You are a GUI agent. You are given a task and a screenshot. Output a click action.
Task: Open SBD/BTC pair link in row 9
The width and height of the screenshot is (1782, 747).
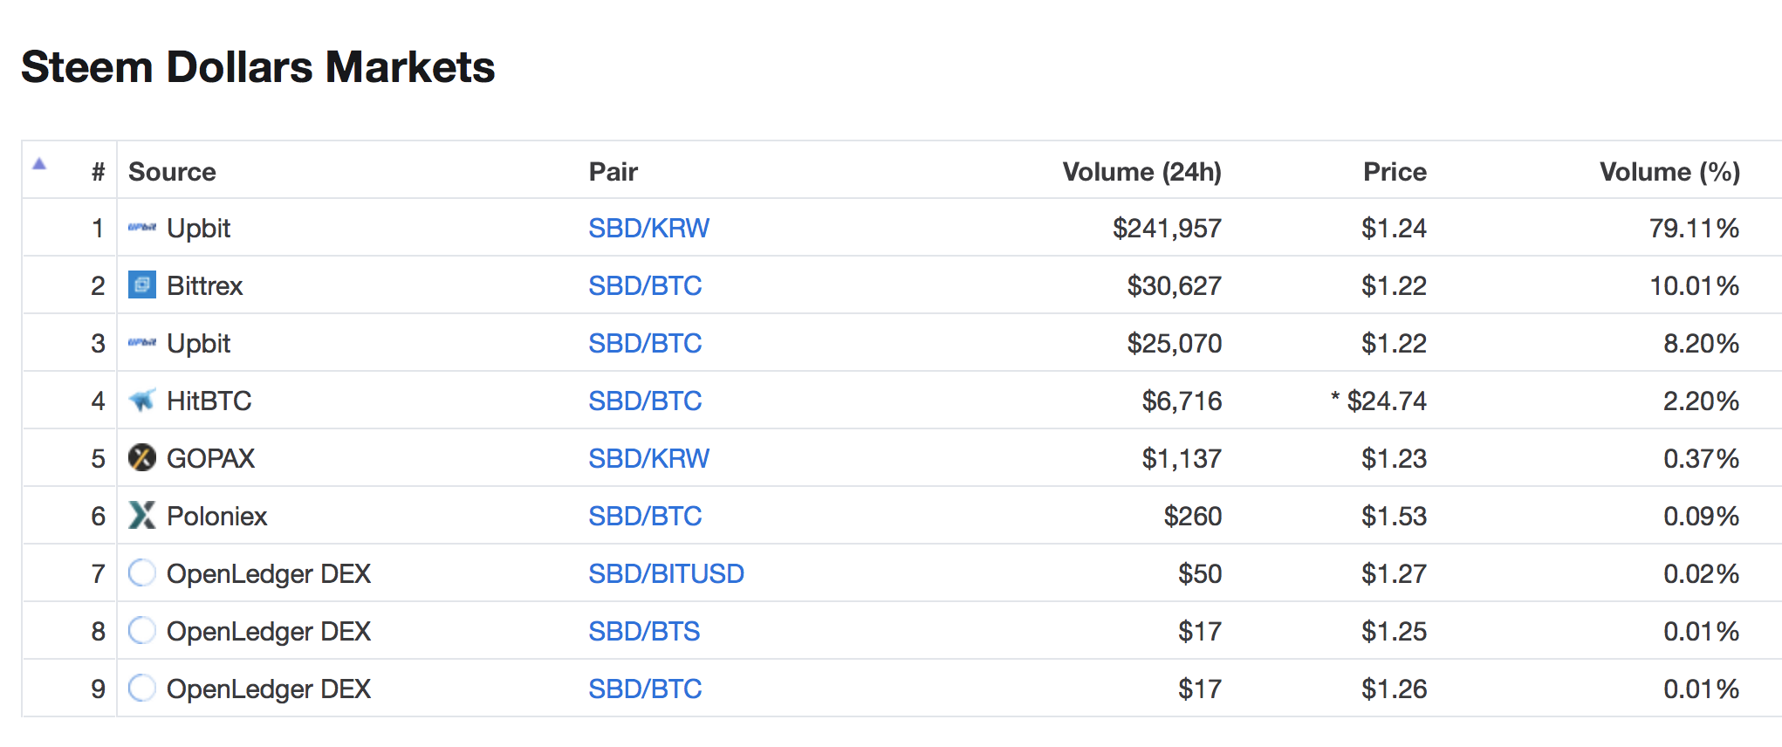tap(645, 689)
